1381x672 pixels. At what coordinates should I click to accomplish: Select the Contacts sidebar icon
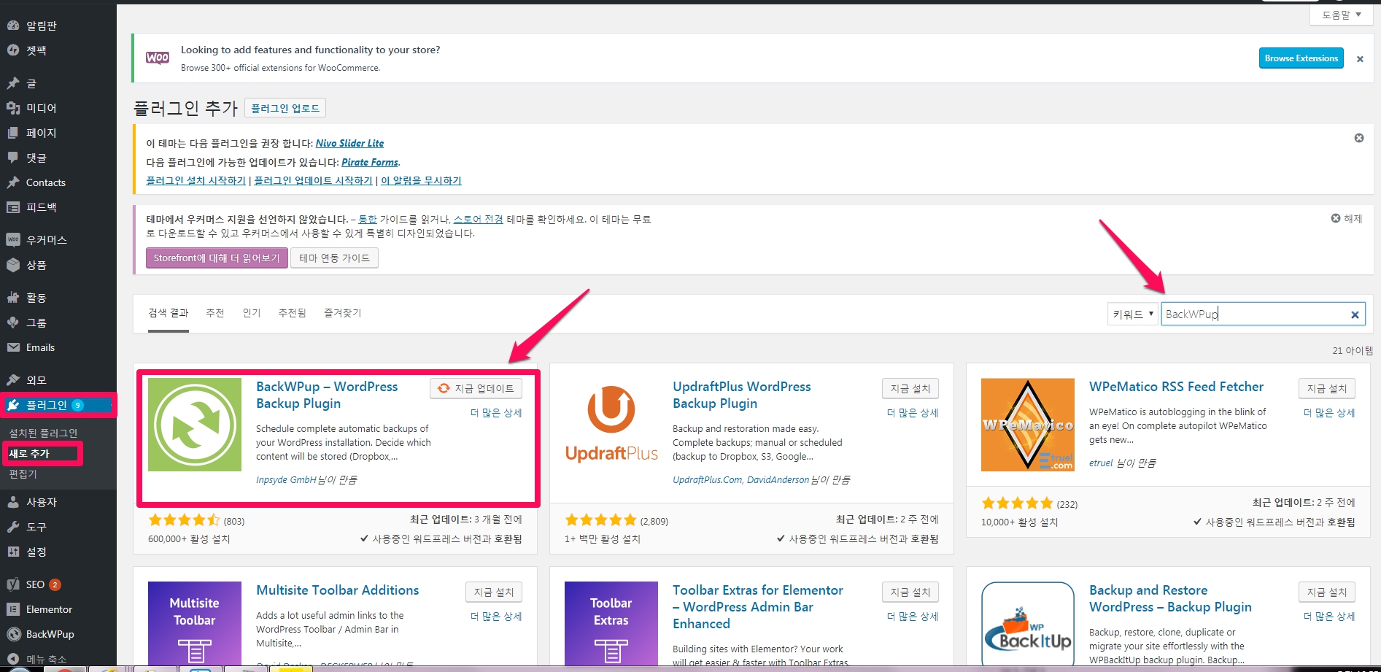pyautogui.click(x=13, y=182)
